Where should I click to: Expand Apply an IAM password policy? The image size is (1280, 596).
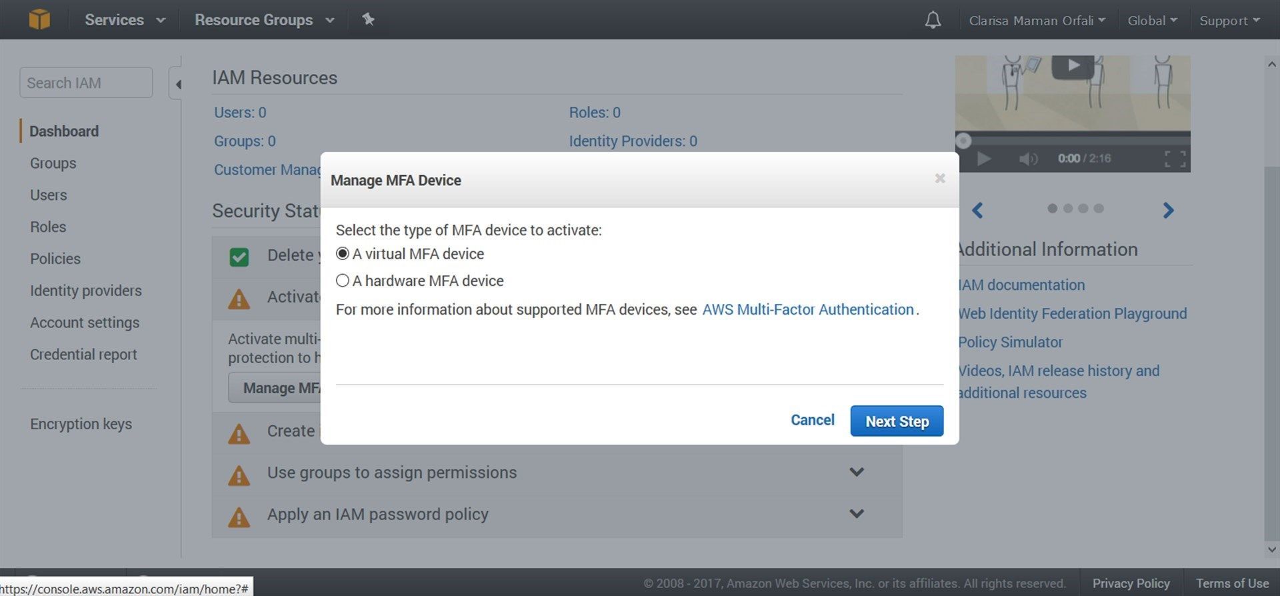(857, 513)
